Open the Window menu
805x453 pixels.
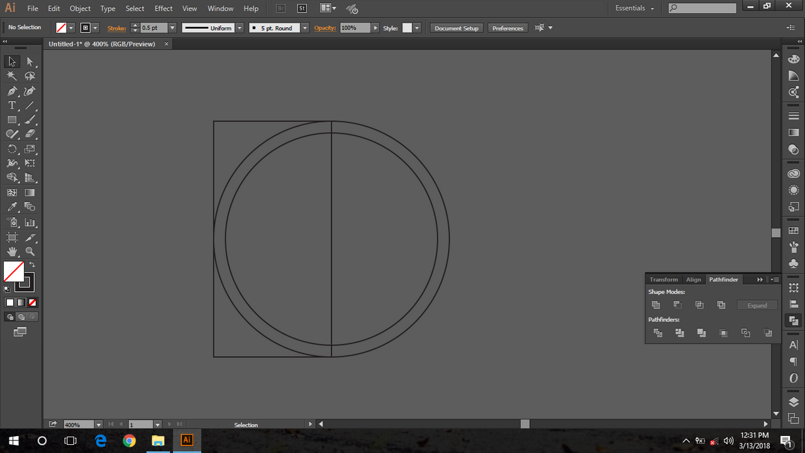[220, 8]
